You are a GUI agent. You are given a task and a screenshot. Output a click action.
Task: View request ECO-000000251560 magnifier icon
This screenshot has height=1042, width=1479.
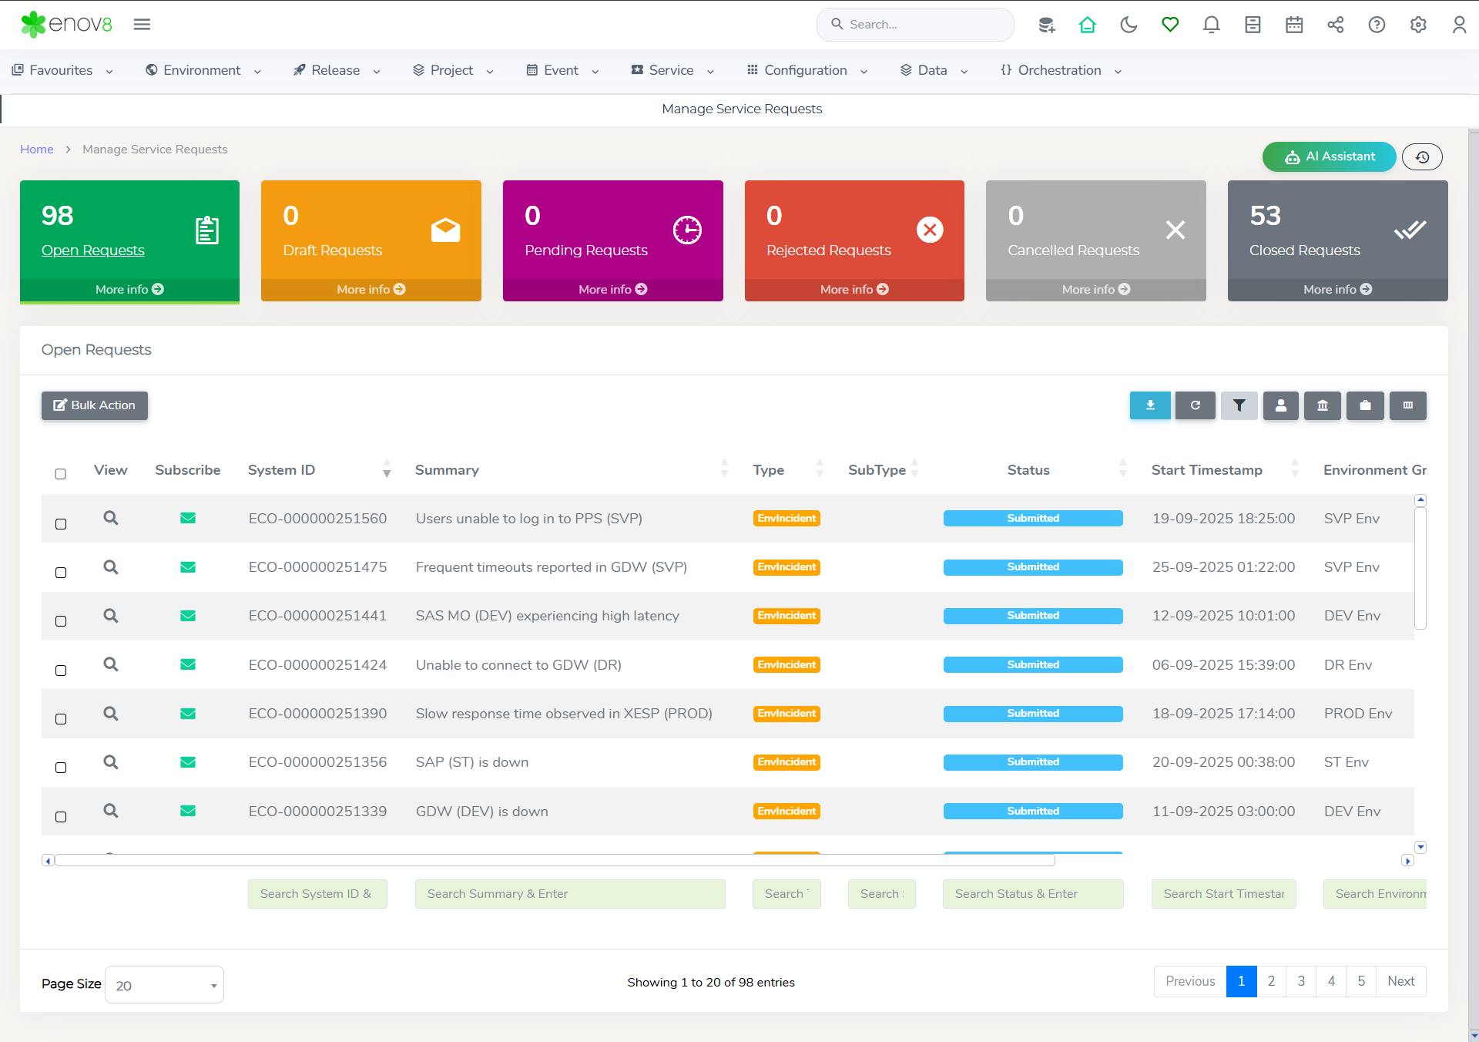(111, 518)
